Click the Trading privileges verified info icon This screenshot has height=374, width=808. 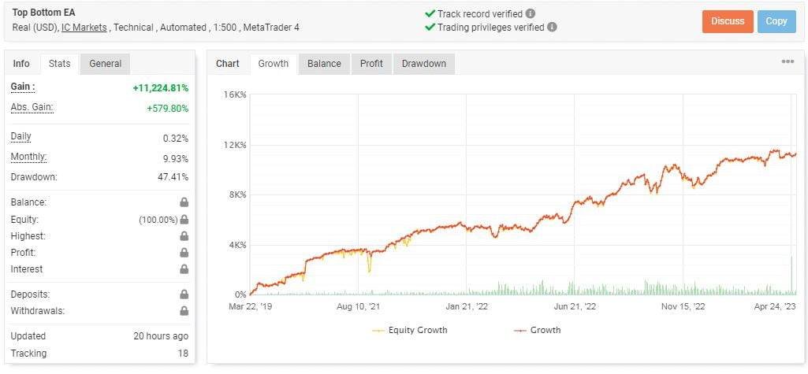click(552, 27)
